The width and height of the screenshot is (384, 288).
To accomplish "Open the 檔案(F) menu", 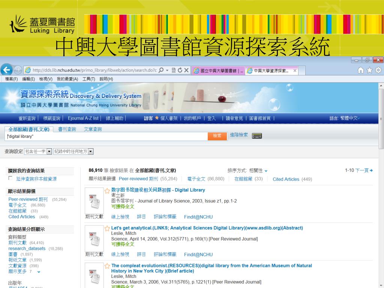I will (12, 79).
